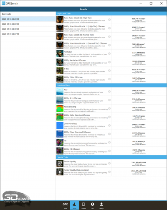Image resolution: width=167 pixels, height=210 pixels.
Task: Open the Info tab in bottom bar
Action: (x=92, y=205)
